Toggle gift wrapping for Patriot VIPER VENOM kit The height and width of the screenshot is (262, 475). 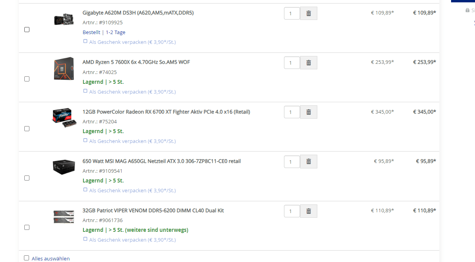pyautogui.click(x=85, y=239)
